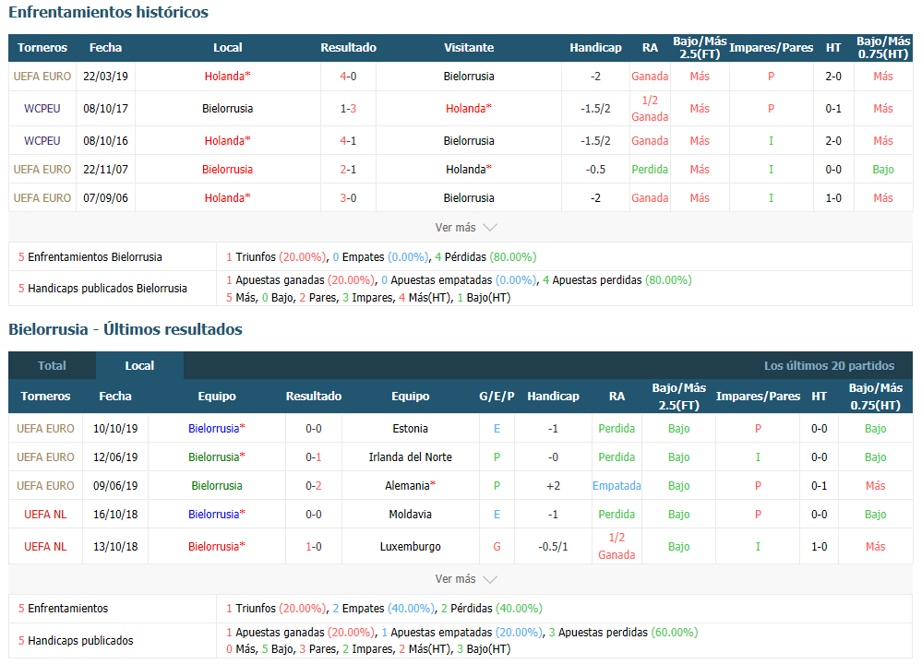Click HT score 0-1 for Alemania match
Screen dimensions: 922x664
tap(819, 486)
